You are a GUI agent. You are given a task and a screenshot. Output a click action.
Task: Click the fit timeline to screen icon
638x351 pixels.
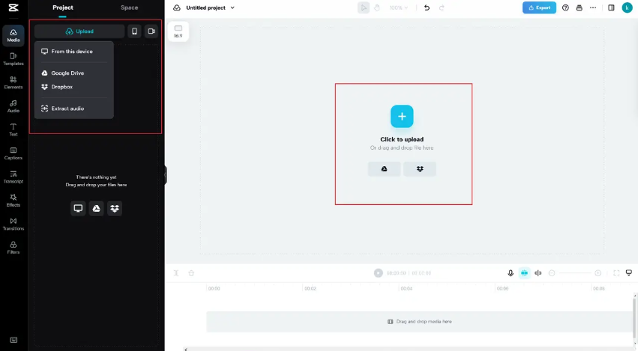pos(616,273)
